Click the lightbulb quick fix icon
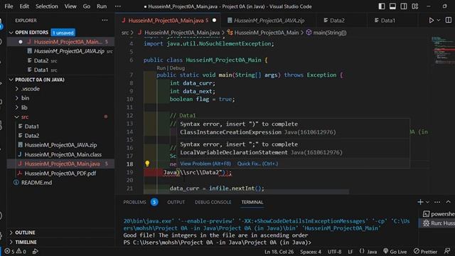 (147, 164)
